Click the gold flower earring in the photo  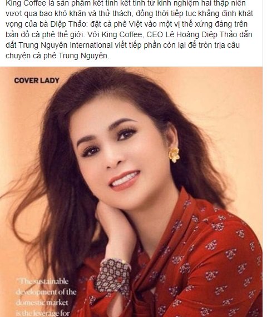(x=174, y=155)
